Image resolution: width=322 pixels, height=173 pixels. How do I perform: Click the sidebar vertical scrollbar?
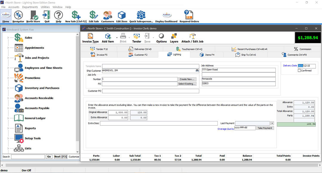78,89
